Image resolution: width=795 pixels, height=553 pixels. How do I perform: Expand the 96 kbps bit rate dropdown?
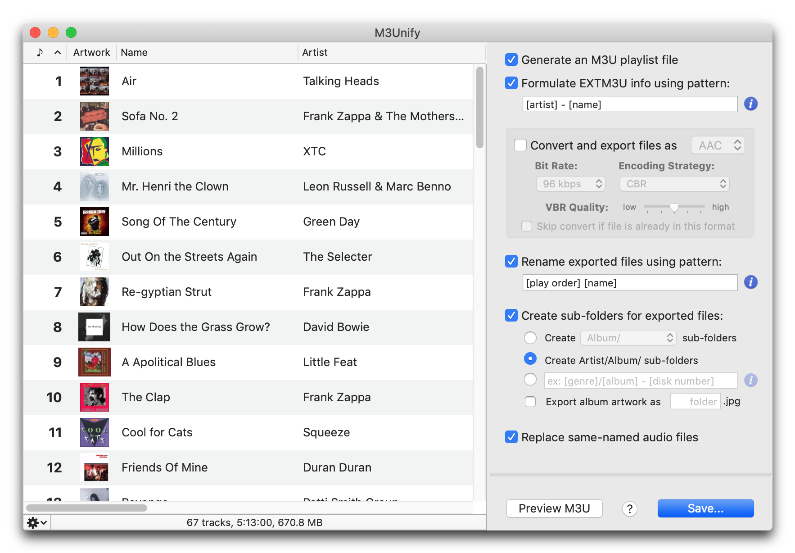[x=570, y=184]
